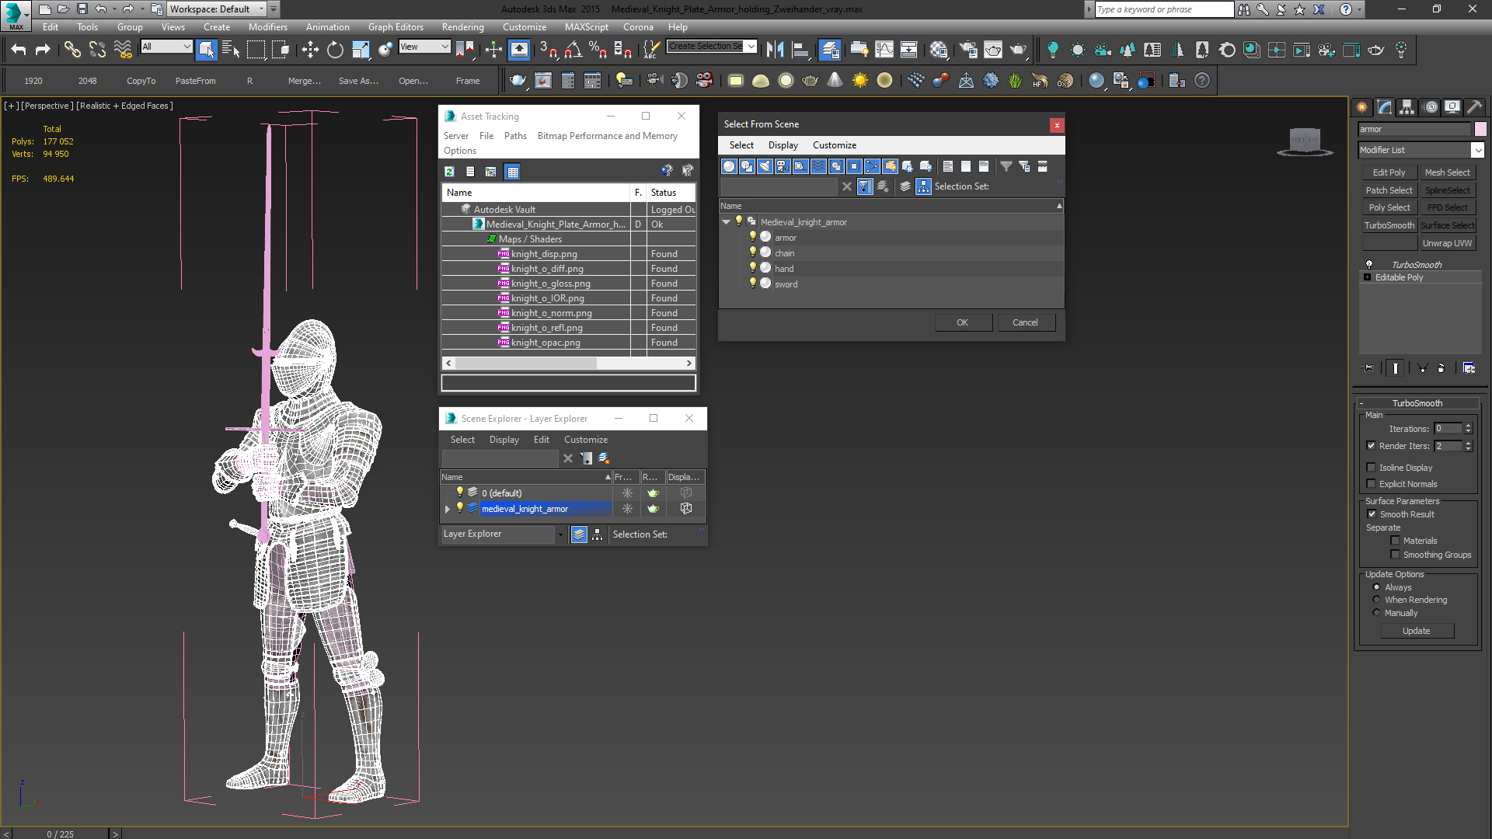The image size is (1492, 839).
Task: Click the Render teapot icon
Action: pyautogui.click(x=1018, y=50)
